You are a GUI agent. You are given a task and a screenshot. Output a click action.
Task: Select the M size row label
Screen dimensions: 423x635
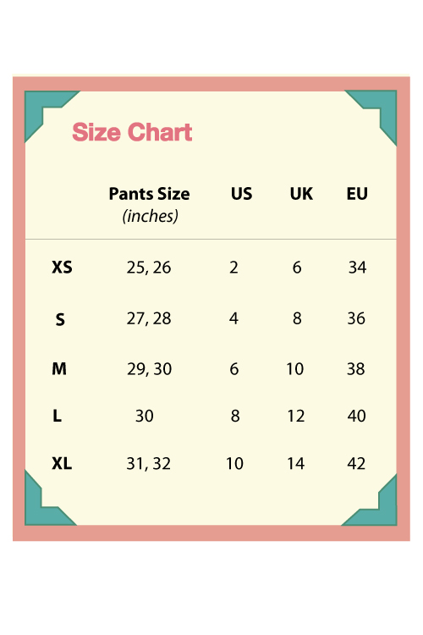[x=59, y=369]
